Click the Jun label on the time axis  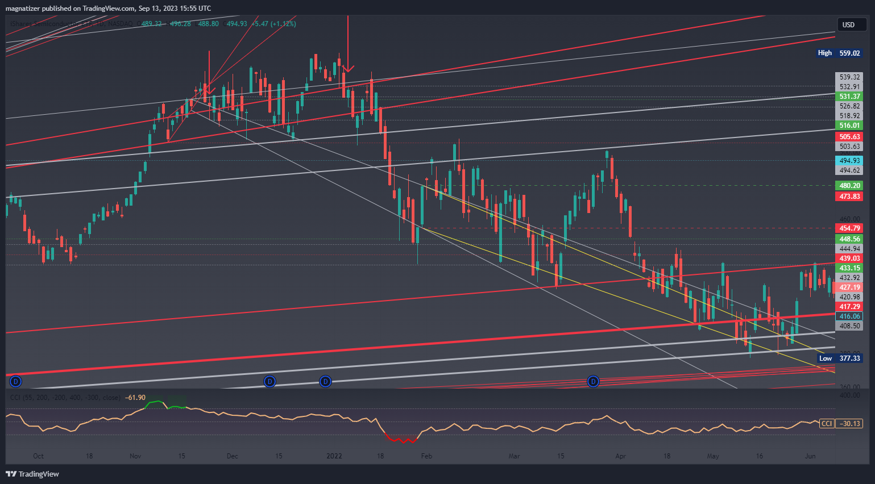pos(810,456)
